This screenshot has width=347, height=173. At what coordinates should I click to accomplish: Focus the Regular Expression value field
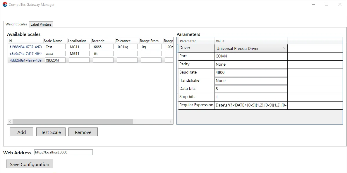[251, 105]
